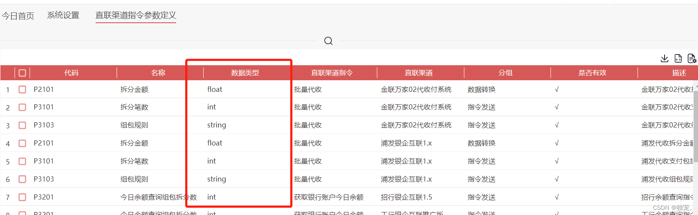This screenshot has height=215, width=698.
Task: Click the 是否有效 column header
Action: point(592,73)
